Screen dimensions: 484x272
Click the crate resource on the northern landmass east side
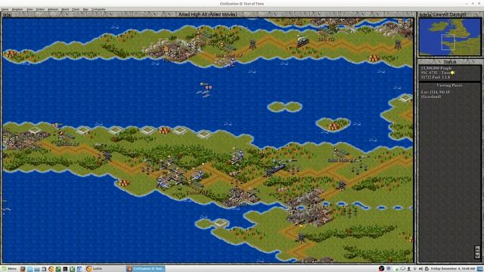click(374, 58)
